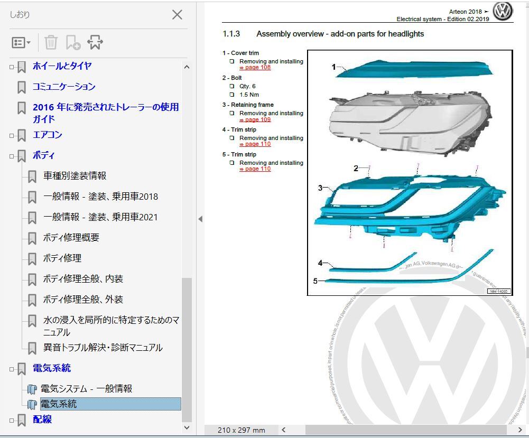Click the headlight assembly diagram image
529x438 pixels.
pos(410,173)
